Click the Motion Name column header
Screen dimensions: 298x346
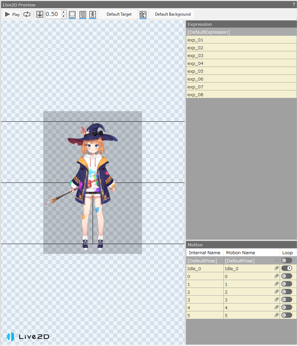(x=252, y=253)
